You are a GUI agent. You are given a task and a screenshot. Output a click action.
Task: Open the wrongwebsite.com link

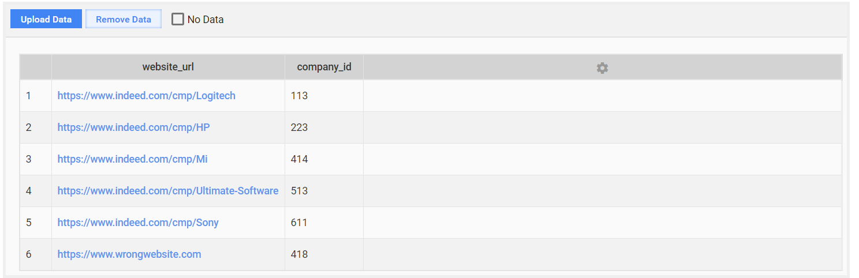click(x=129, y=254)
